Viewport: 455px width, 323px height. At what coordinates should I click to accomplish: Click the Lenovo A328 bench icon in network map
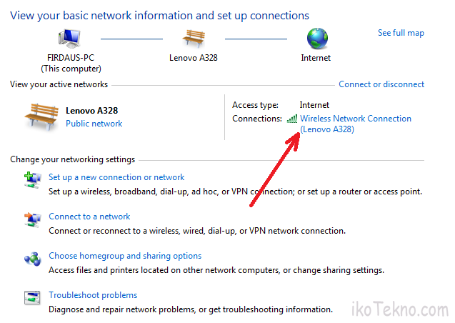click(194, 38)
